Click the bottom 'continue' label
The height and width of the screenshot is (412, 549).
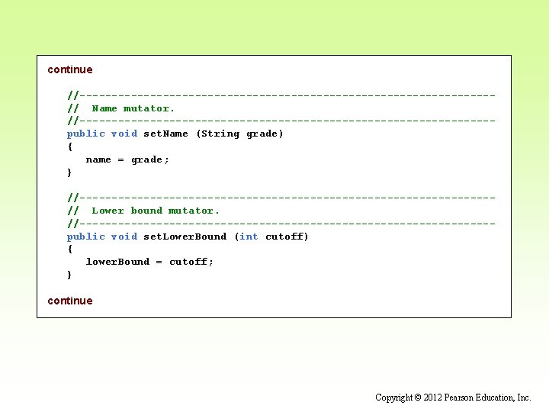70,301
